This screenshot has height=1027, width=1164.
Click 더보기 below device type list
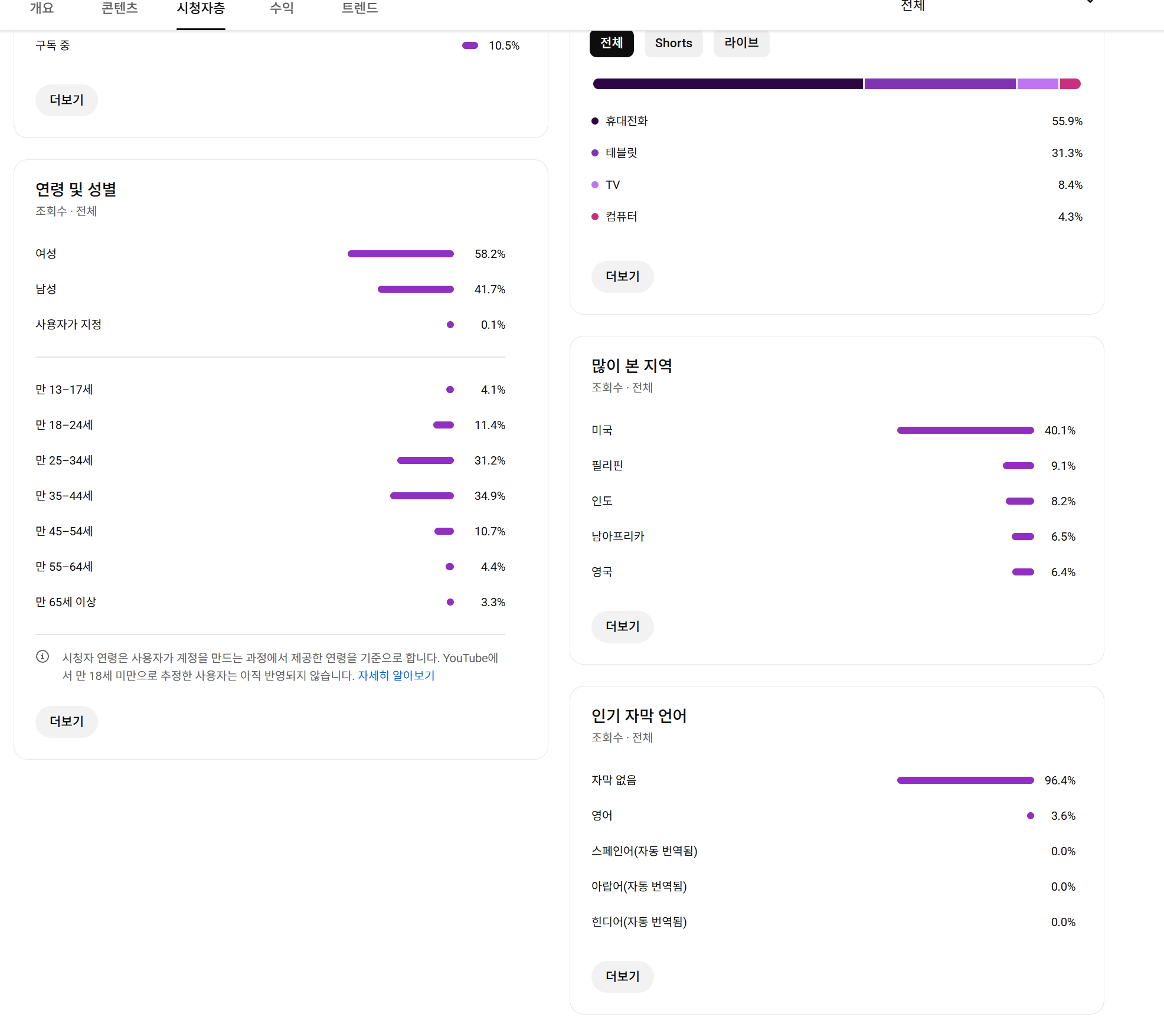click(x=622, y=276)
